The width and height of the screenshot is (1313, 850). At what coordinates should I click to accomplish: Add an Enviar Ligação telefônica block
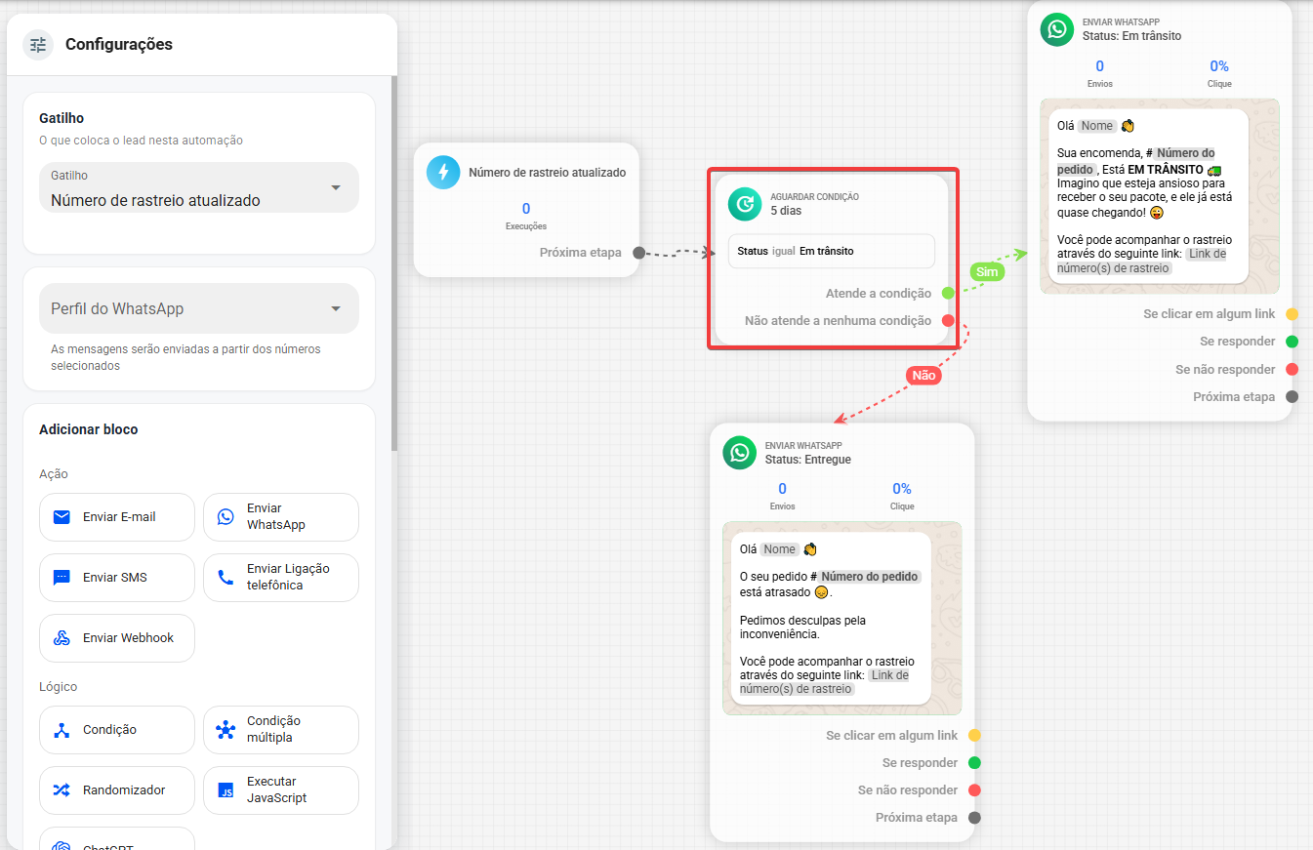(281, 578)
